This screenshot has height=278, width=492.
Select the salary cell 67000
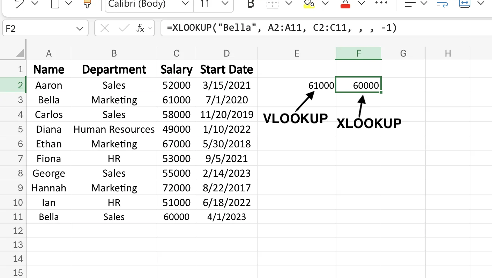(177, 144)
